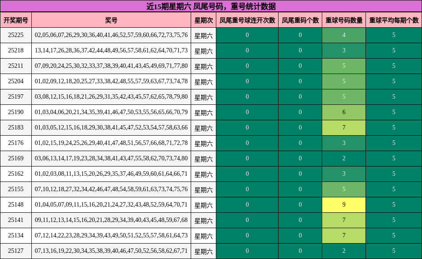Click winning numbers starting 01,03,05,12,15
This screenshot has height=259, width=422.
[111, 127]
